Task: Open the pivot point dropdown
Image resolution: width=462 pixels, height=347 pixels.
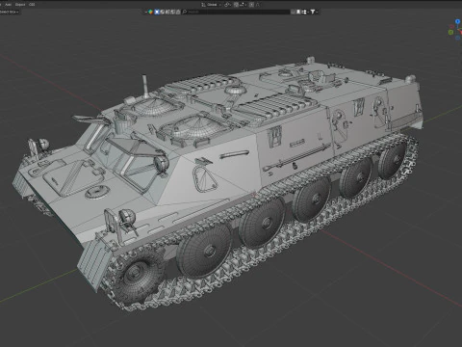Action: (227, 5)
